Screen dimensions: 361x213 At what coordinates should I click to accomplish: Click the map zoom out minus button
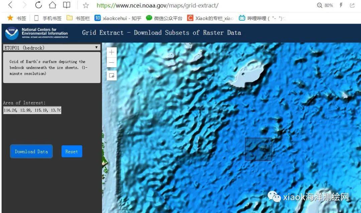(112, 62)
